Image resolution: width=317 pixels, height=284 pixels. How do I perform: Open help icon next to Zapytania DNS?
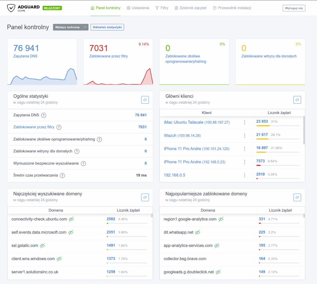(43, 115)
